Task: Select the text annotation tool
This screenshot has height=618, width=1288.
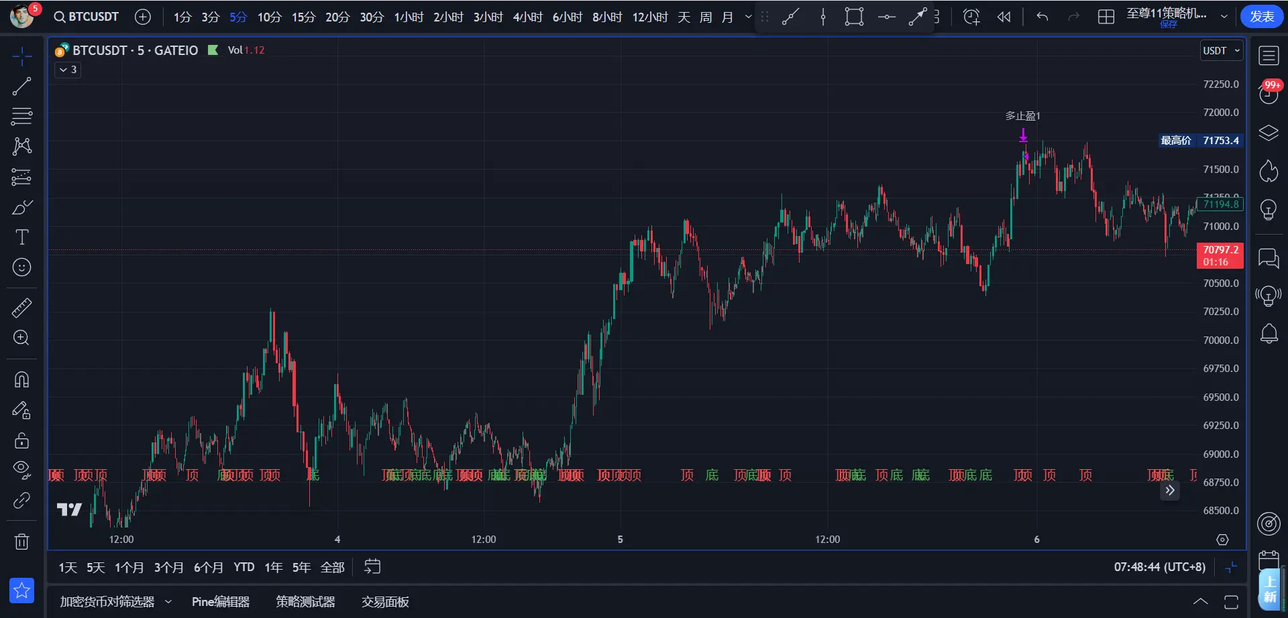Action: pos(21,237)
